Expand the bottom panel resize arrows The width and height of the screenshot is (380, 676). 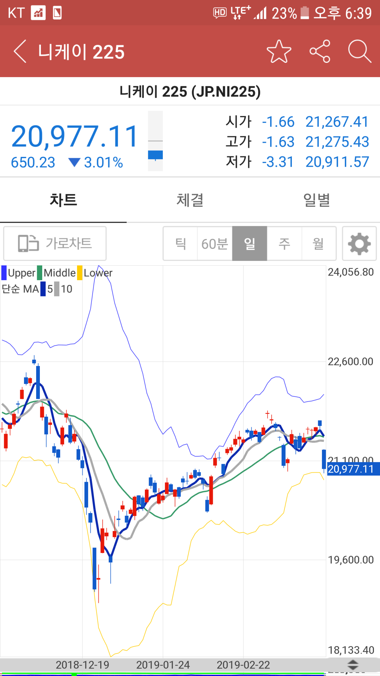tap(353, 665)
